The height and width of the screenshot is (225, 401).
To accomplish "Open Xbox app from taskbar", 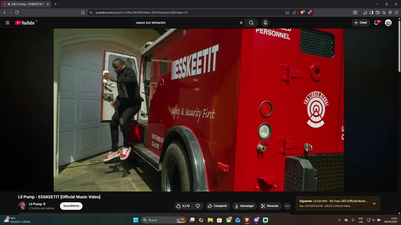I will (229, 220).
